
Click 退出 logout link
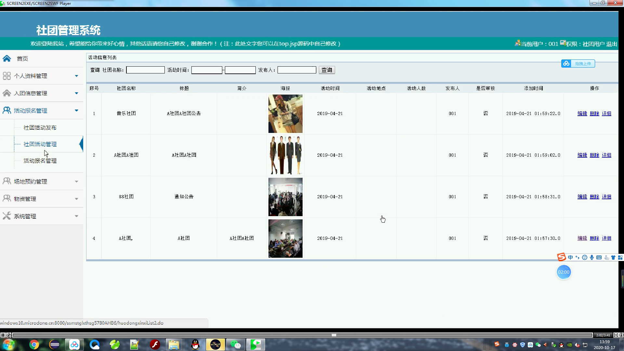pyautogui.click(x=612, y=44)
